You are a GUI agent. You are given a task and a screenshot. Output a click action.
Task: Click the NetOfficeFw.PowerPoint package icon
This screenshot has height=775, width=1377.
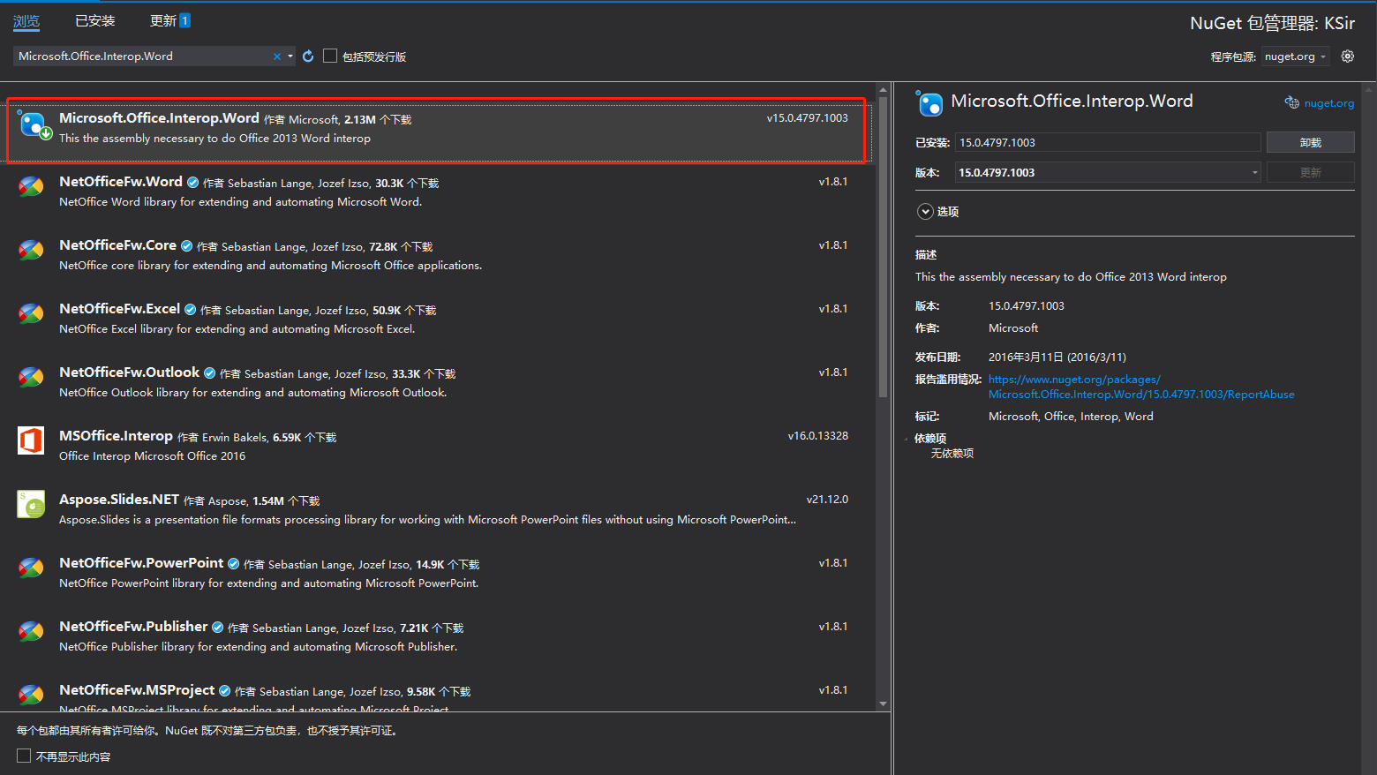(x=31, y=568)
